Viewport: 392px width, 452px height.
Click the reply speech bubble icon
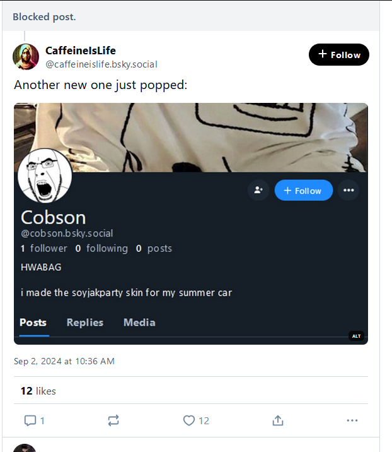point(30,420)
